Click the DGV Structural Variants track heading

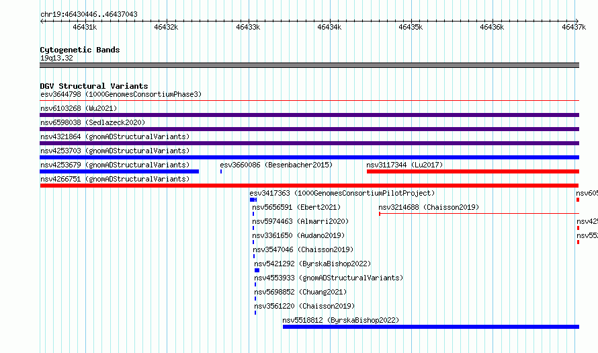94,86
